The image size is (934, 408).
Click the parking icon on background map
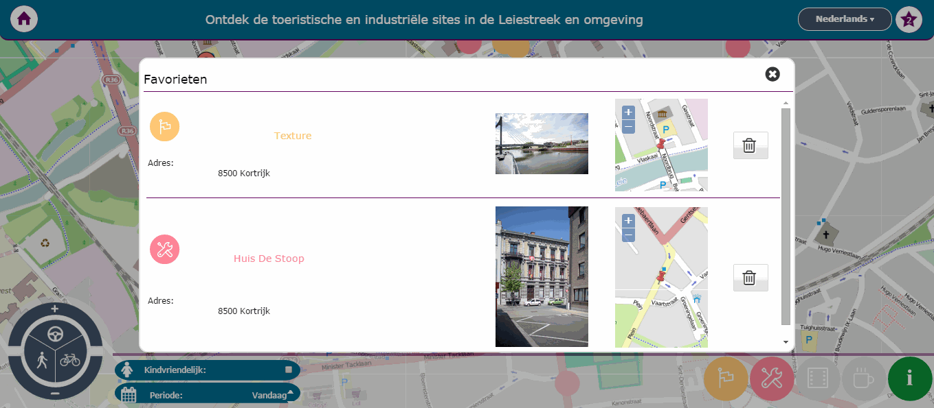809,339
